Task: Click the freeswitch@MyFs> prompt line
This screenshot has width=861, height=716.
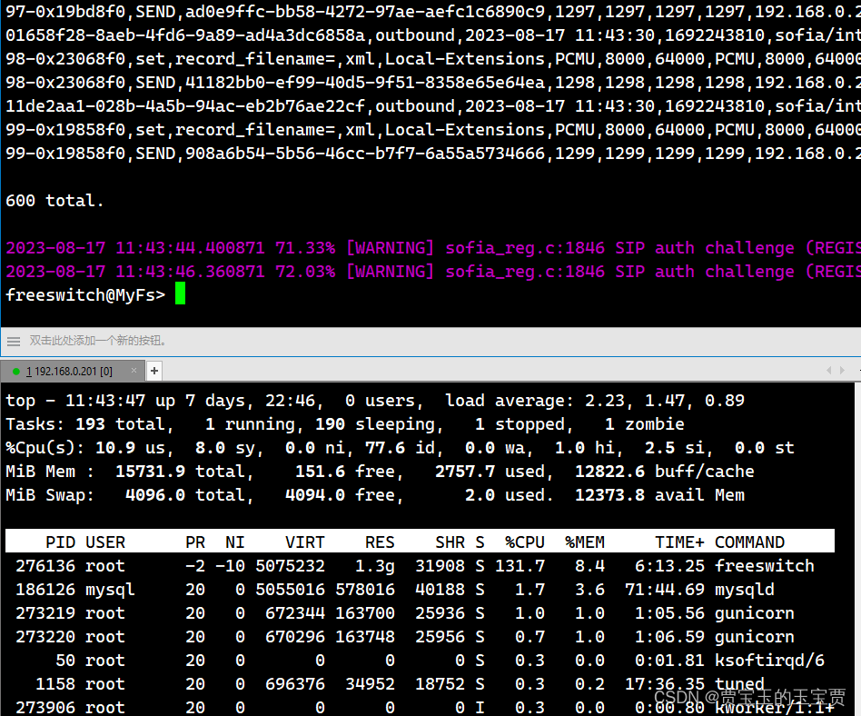Action: click(x=85, y=295)
